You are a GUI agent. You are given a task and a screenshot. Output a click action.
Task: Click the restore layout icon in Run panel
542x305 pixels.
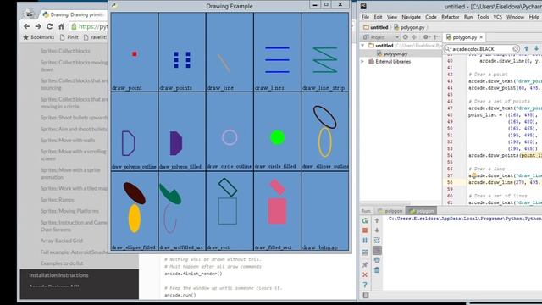pyautogui.click(x=365, y=252)
